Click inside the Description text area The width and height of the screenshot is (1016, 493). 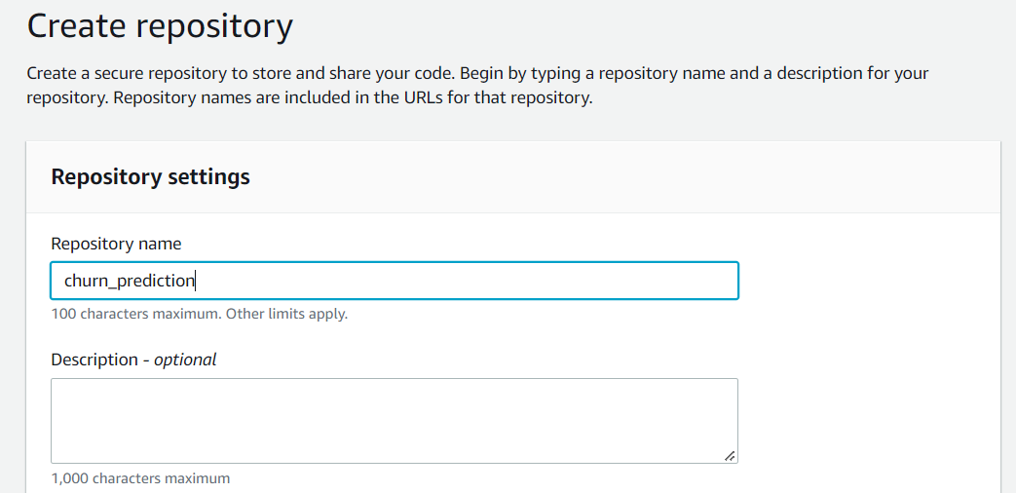[394, 421]
